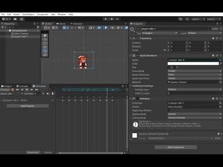Click the add animation event icon

click(x=52, y=94)
